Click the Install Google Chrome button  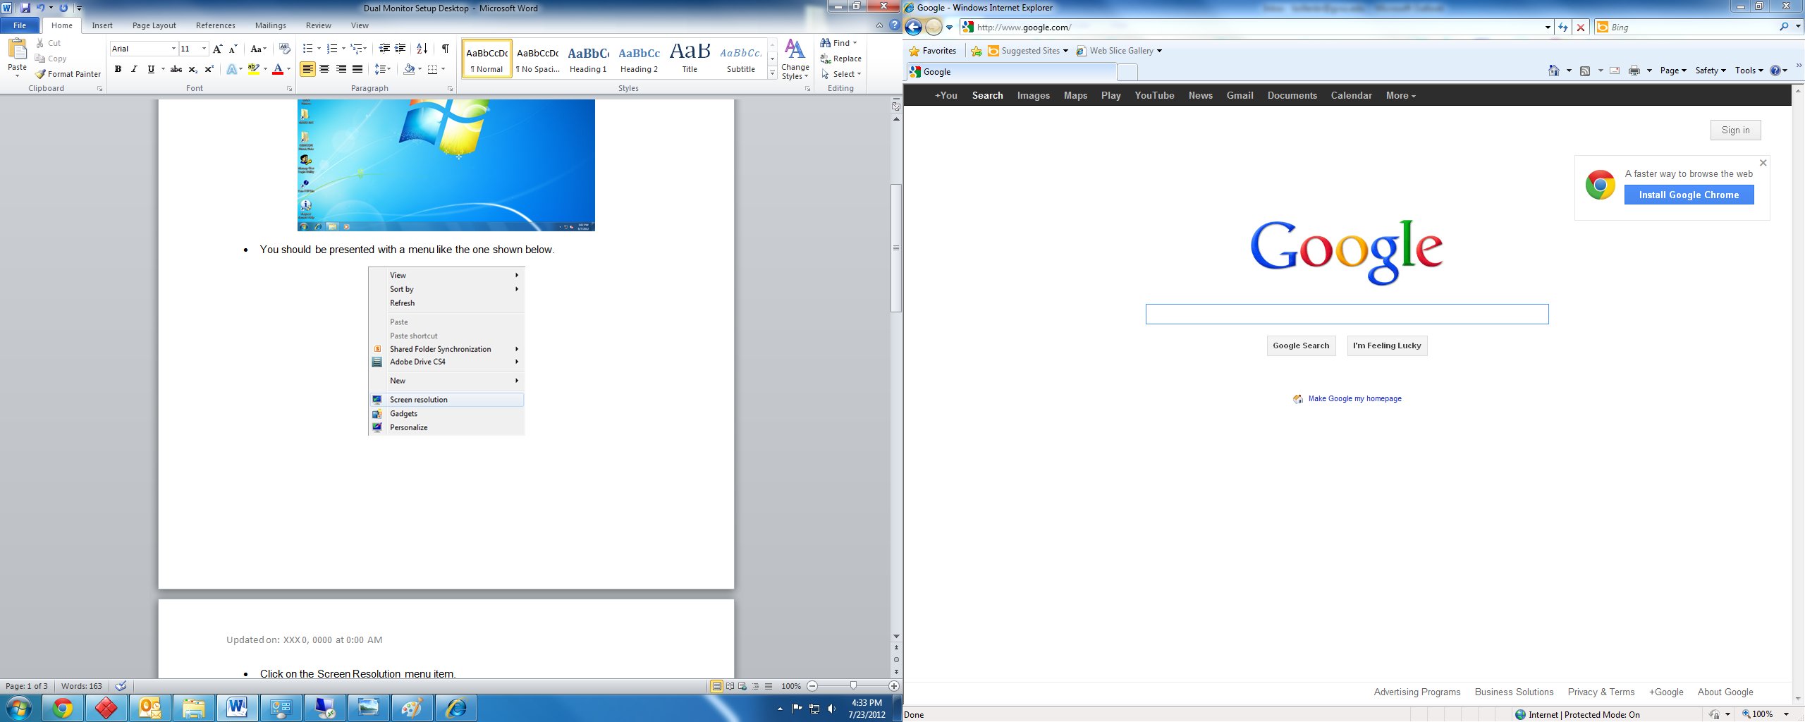click(x=1689, y=195)
